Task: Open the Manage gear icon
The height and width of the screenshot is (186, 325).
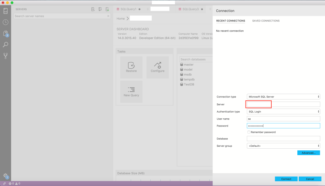Action: 5,176
